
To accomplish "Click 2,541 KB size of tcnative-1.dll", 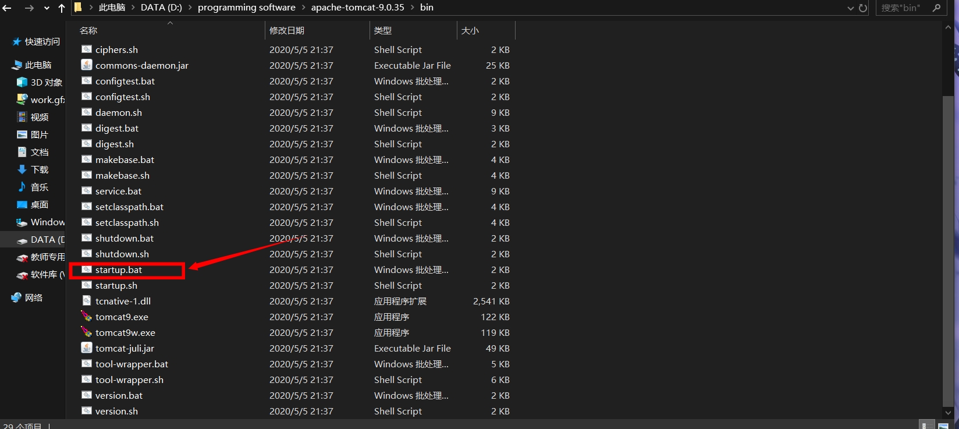I will pyautogui.click(x=491, y=301).
